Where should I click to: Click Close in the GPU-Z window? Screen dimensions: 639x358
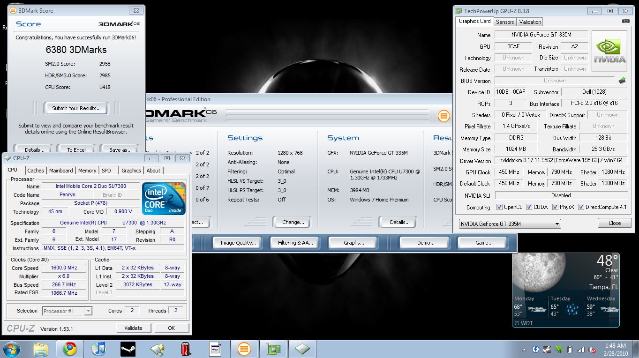tap(614, 223)
